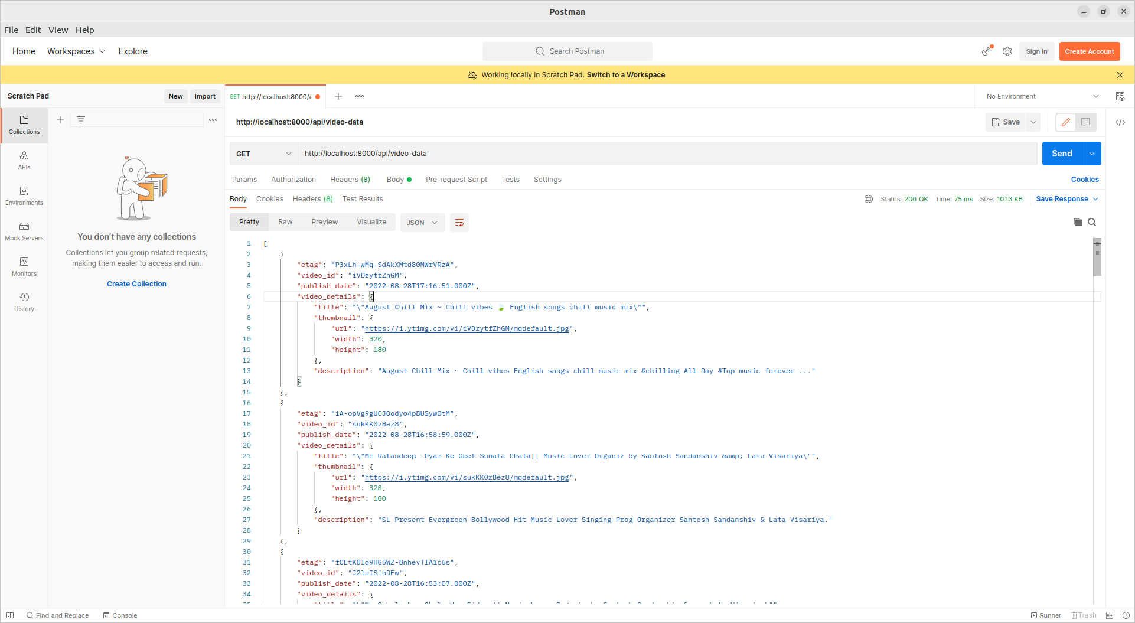The height and width of the screenshot is (623, 1135).
Task: Open the request comments icon
Action: point(1085,122)
